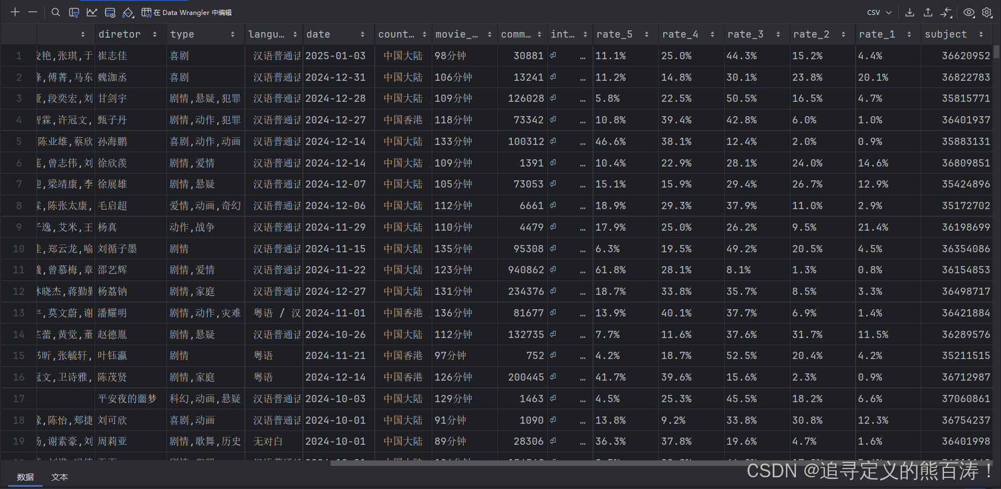The width and height of the screenshot is (1001, 489).
Task: Select comment count 126028
Action: pos(522,98)
